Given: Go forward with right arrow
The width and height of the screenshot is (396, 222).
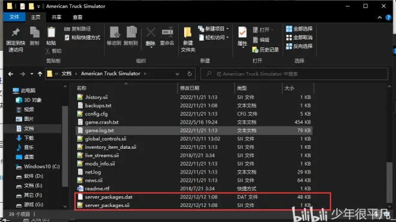Looking at the screenshot, I should click(22, 74).
